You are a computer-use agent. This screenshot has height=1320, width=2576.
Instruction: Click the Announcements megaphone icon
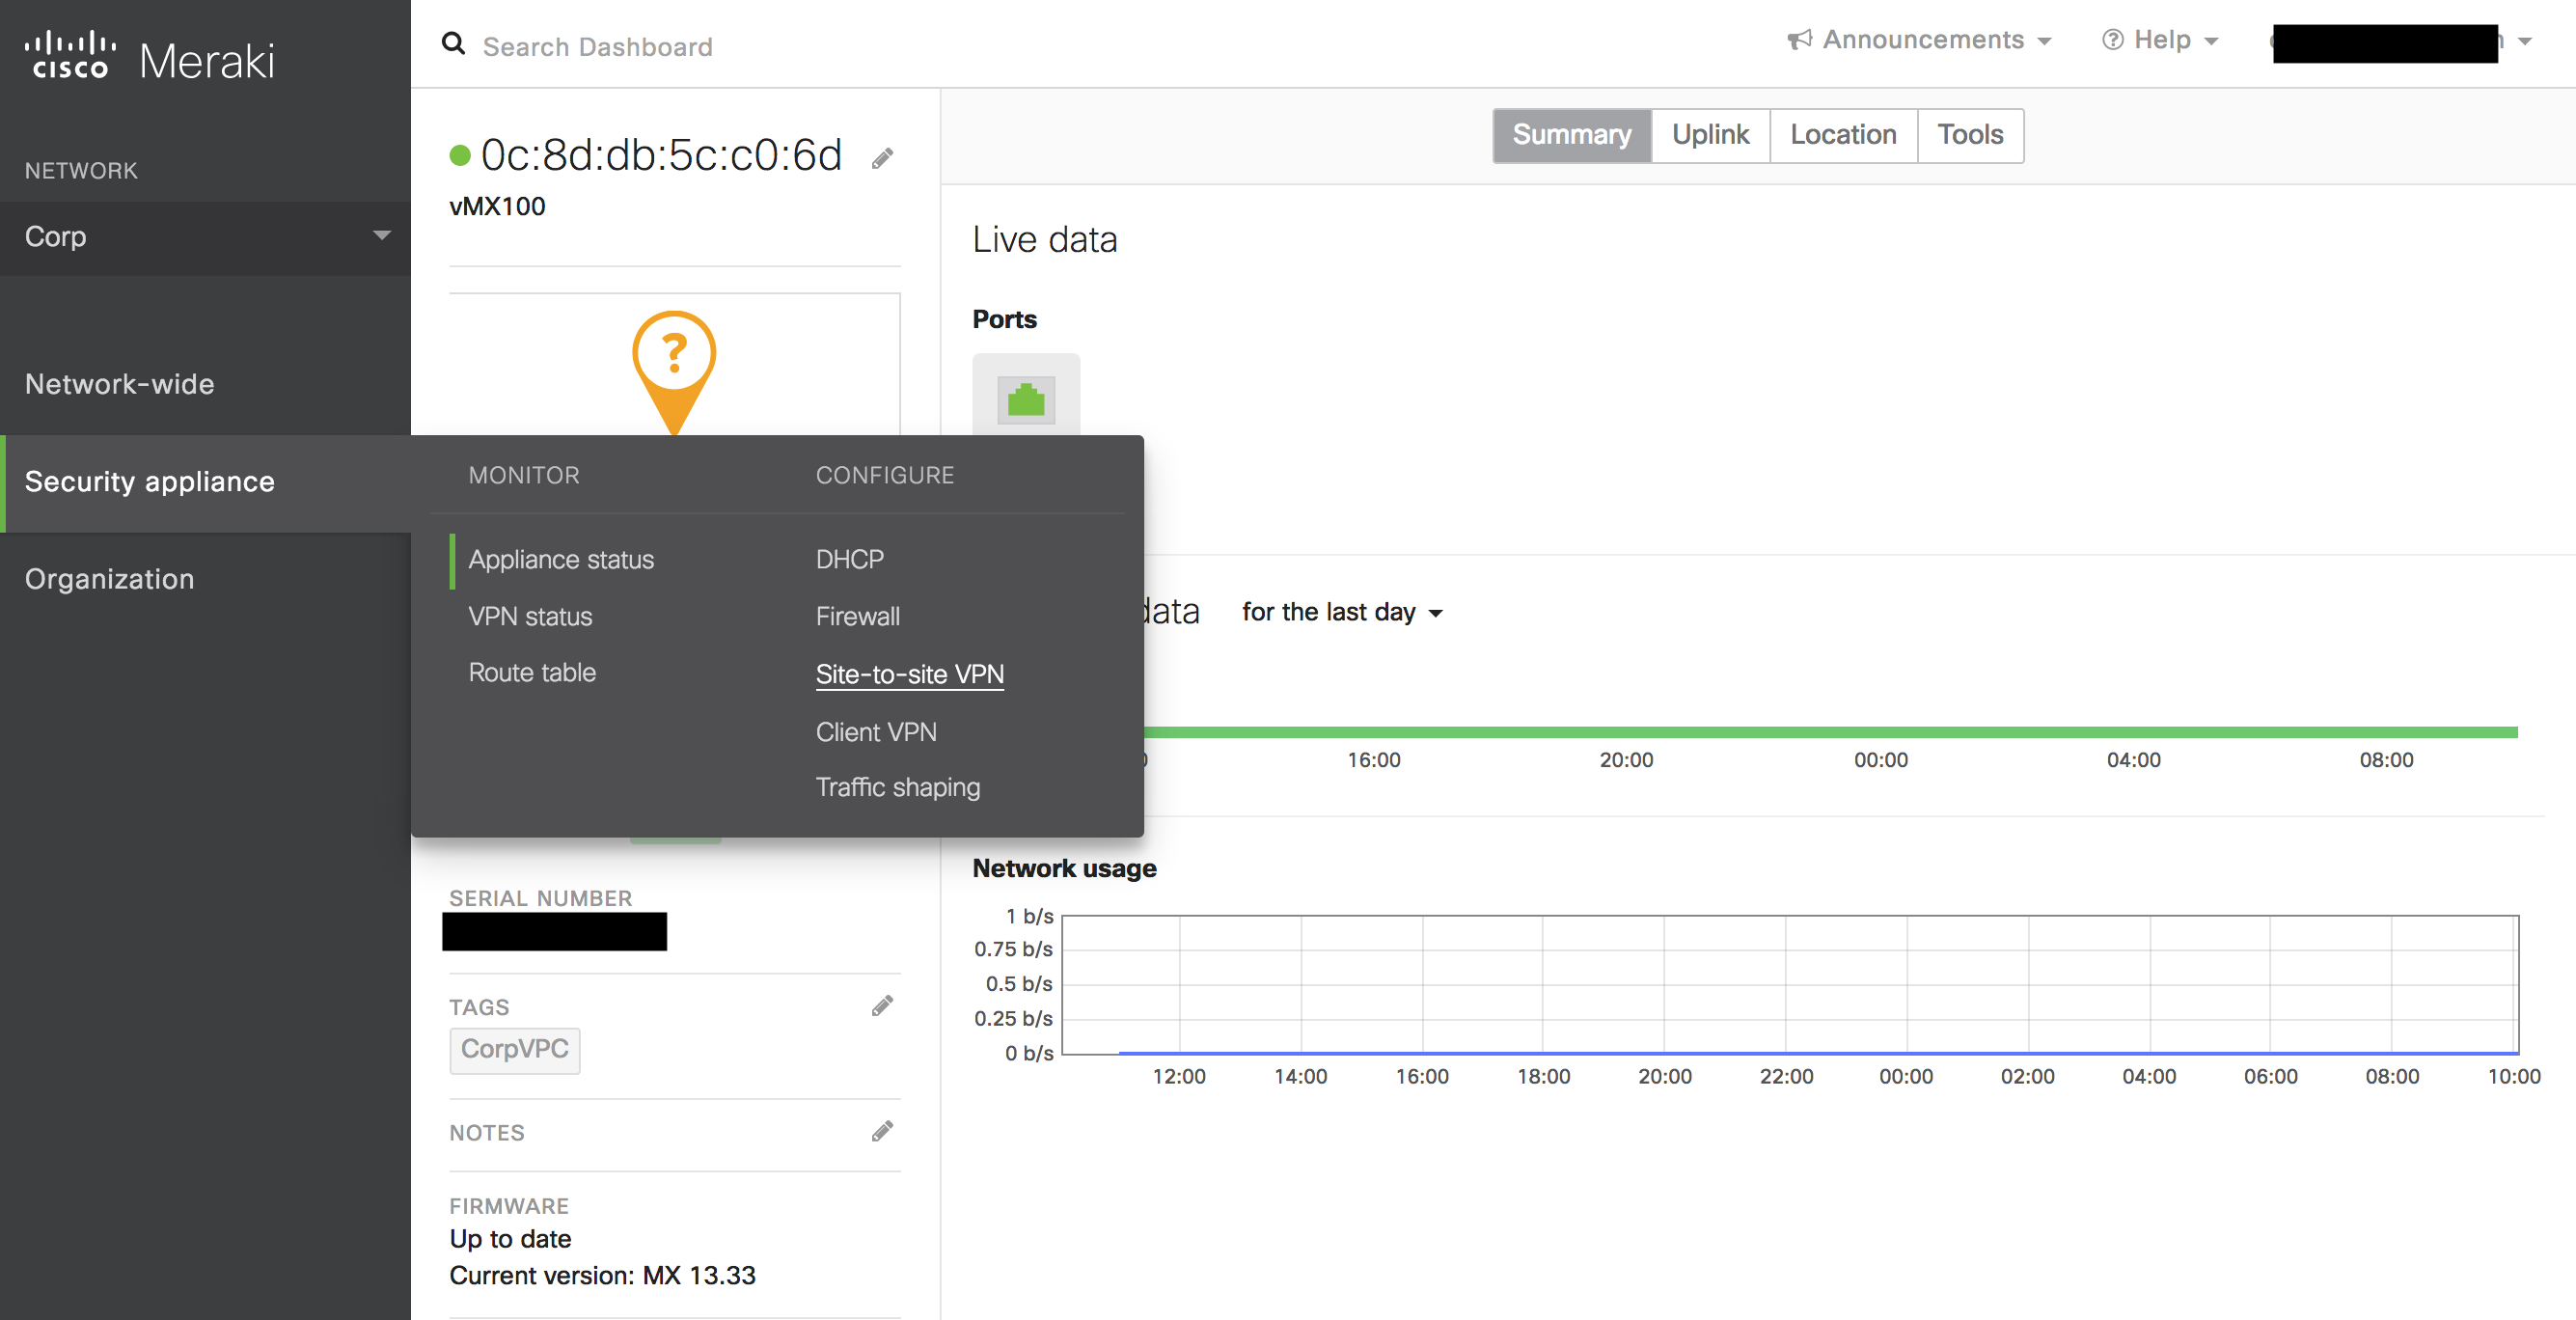(1799, 40)
